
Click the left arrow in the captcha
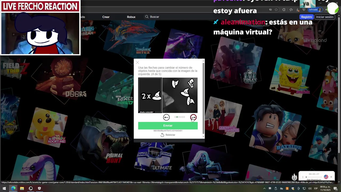click(166, 117)
